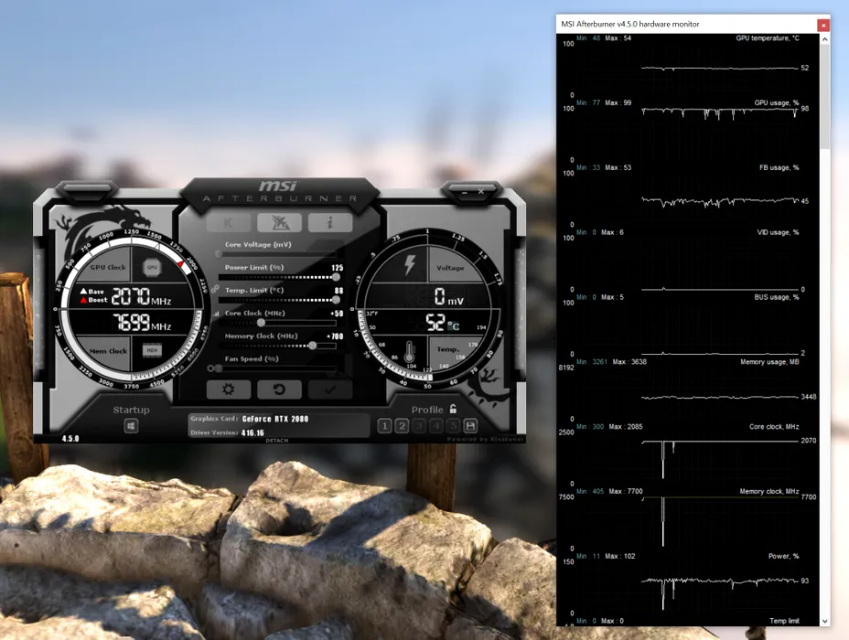Select profile slot 1

(x=384, y=426)
